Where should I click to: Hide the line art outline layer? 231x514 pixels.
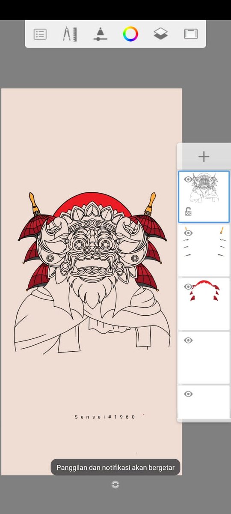click(x=188, y=179)
